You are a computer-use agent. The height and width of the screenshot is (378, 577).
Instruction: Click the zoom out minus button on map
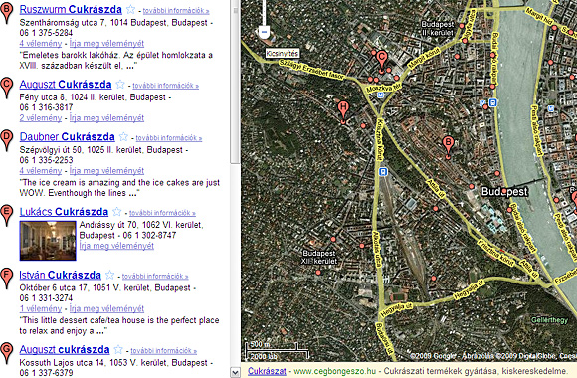pyautogui.click(x=264, y=32)
